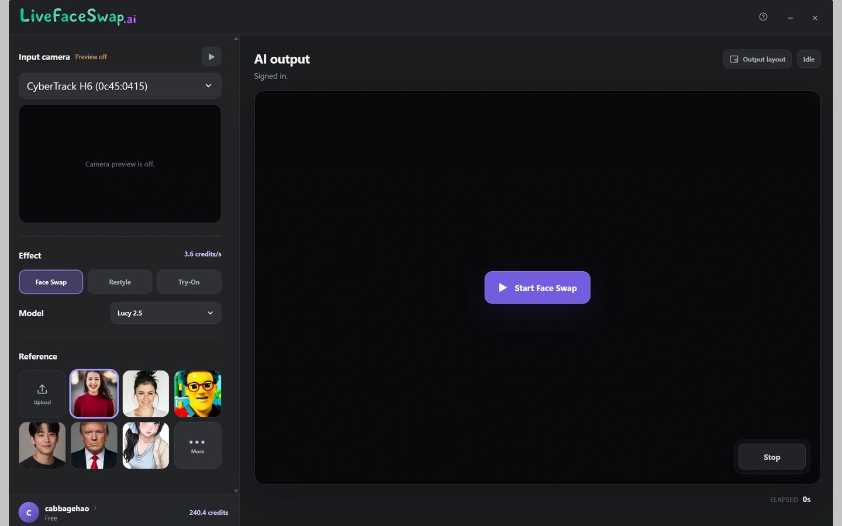The height and width of the screenshot is (526, 842).
Task: Click the Stop button
Action: 772,457
